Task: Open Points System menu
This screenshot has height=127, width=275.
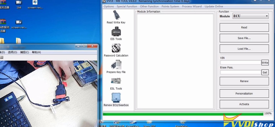Action: [x=170, y=6]
